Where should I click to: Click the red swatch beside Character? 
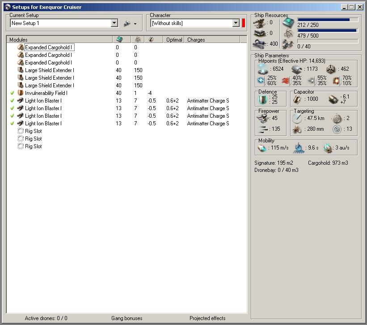point(244,23)
